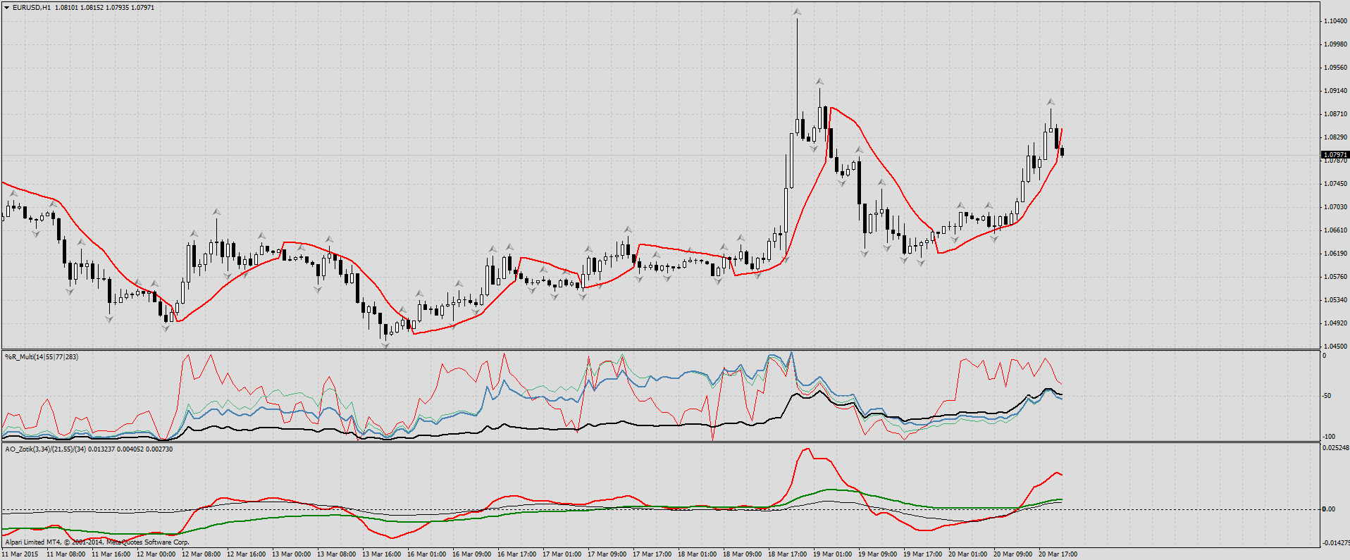Select the 13 Mar 16:00 time axis label
The width and height of the screenshot is (1350, 560).
click(381, 554)
